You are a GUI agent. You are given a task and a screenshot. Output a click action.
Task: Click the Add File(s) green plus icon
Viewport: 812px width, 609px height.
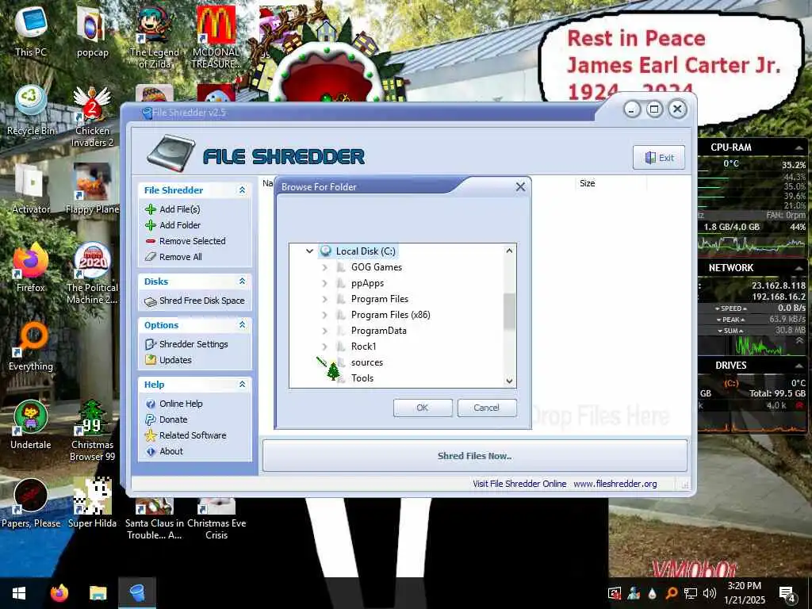pyautogui.click(x=150, y=209)
